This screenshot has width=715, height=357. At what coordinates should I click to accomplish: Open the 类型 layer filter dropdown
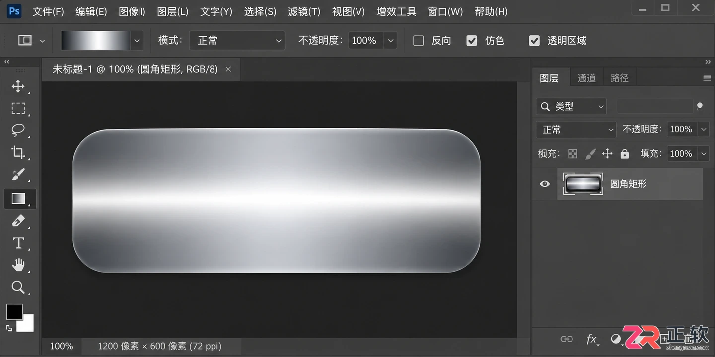coord(572,106)
